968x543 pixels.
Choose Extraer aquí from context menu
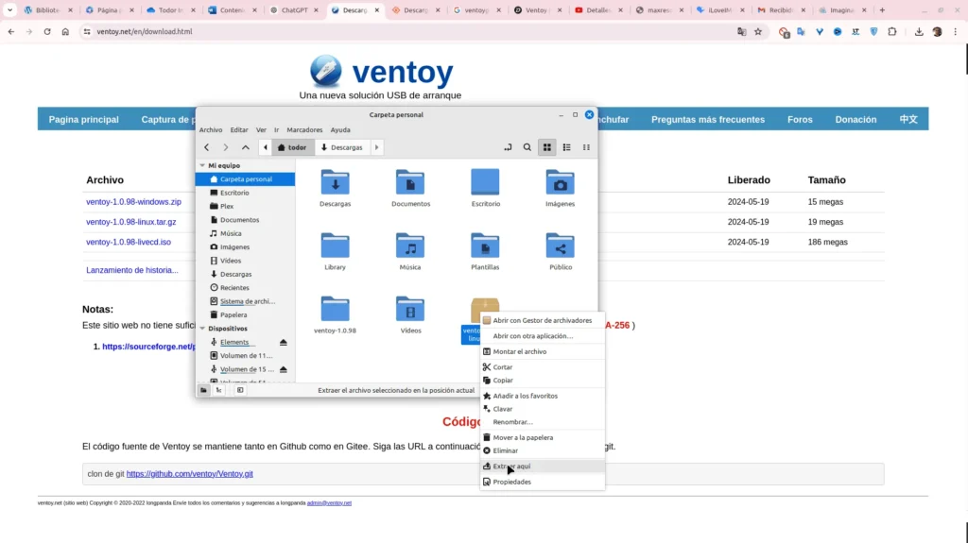[x=542, y=466]
